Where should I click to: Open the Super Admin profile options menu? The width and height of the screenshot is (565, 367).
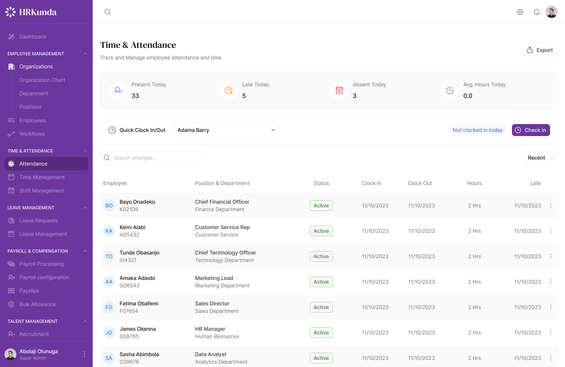pyautogui.click(x=84, y=354)
